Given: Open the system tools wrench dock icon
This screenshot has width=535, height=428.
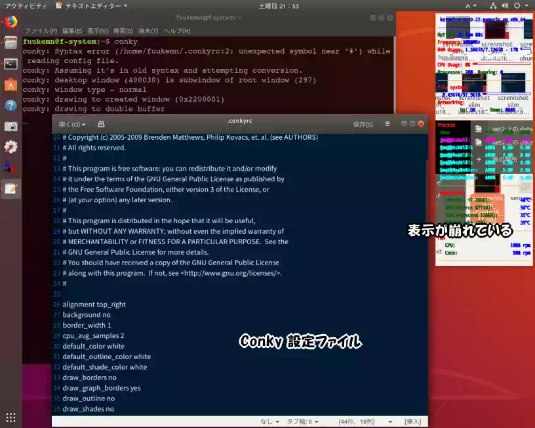Looking at the screenshot, I should click(11, 147).
